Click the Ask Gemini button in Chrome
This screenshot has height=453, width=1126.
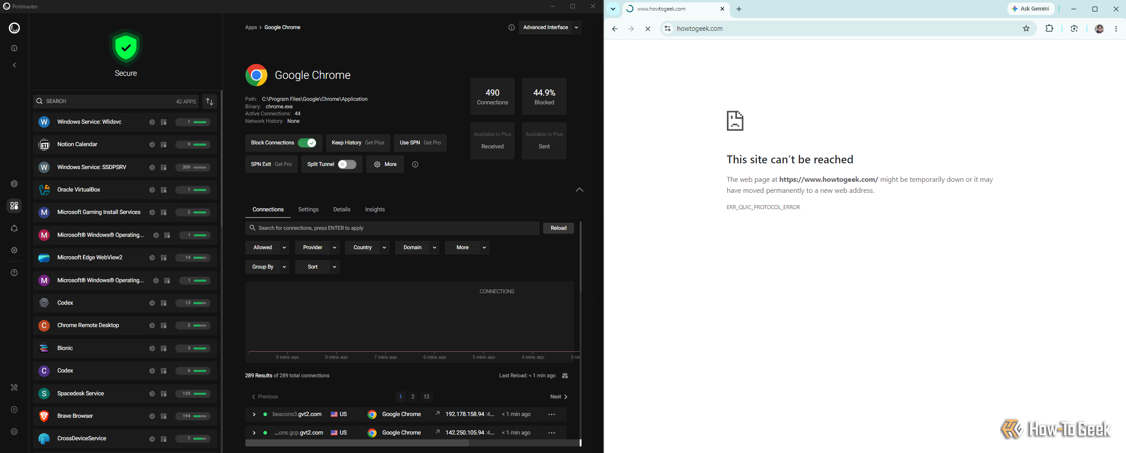click(1031, 9)
